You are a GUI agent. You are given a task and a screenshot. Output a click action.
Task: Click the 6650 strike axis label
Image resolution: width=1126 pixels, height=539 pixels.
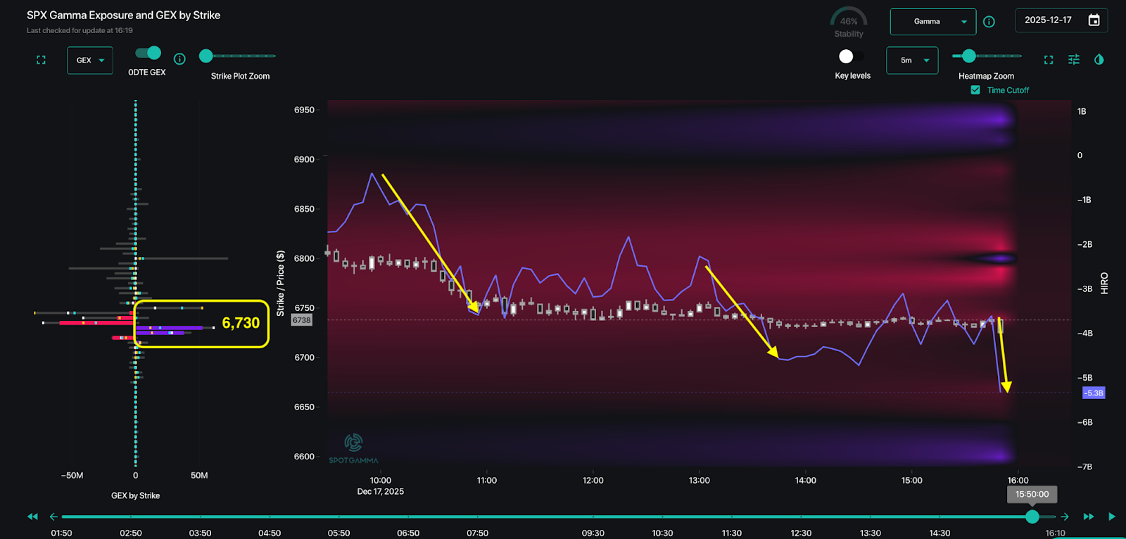pyautogui.click(x=304, y=407)
